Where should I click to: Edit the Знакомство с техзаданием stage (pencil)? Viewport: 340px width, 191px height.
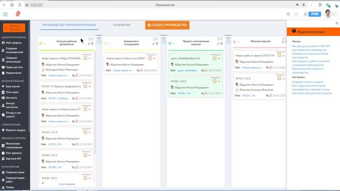click(154, 44)
